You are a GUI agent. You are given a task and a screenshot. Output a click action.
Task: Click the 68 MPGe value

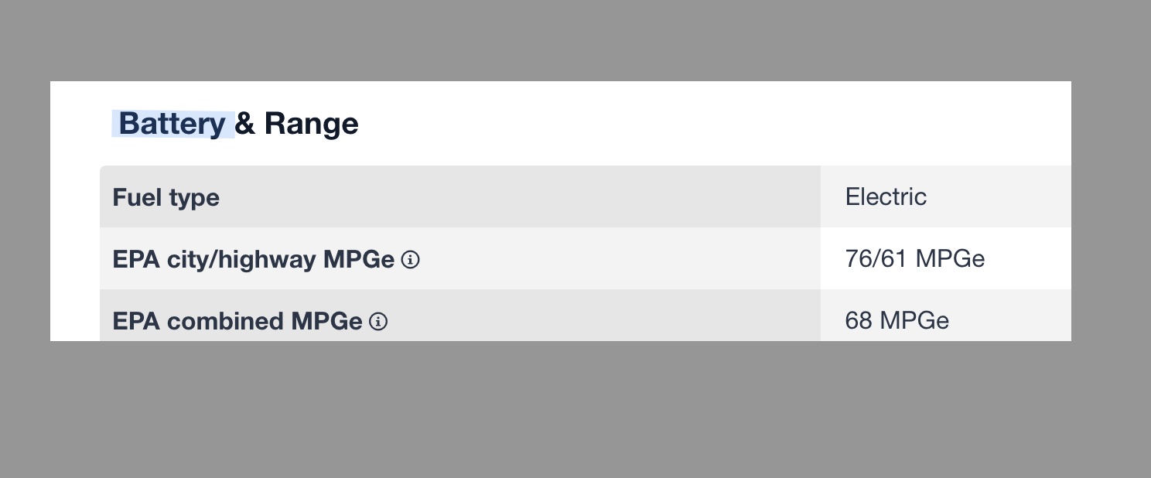(x=897, y=320)
